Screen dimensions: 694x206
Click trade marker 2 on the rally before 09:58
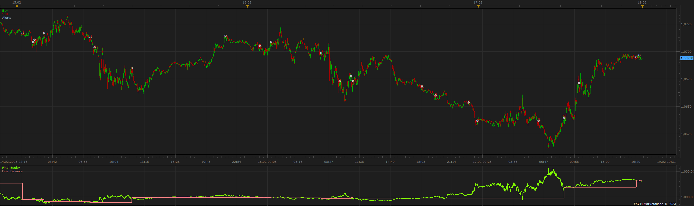pos(564,118)
